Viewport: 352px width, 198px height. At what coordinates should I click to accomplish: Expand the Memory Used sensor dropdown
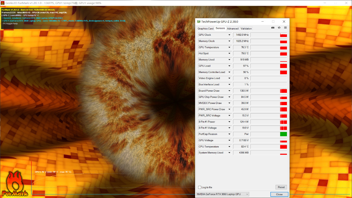(x=229, y=60)
